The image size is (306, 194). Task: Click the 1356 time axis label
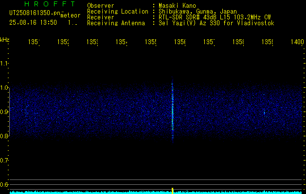tap(180, 42)
